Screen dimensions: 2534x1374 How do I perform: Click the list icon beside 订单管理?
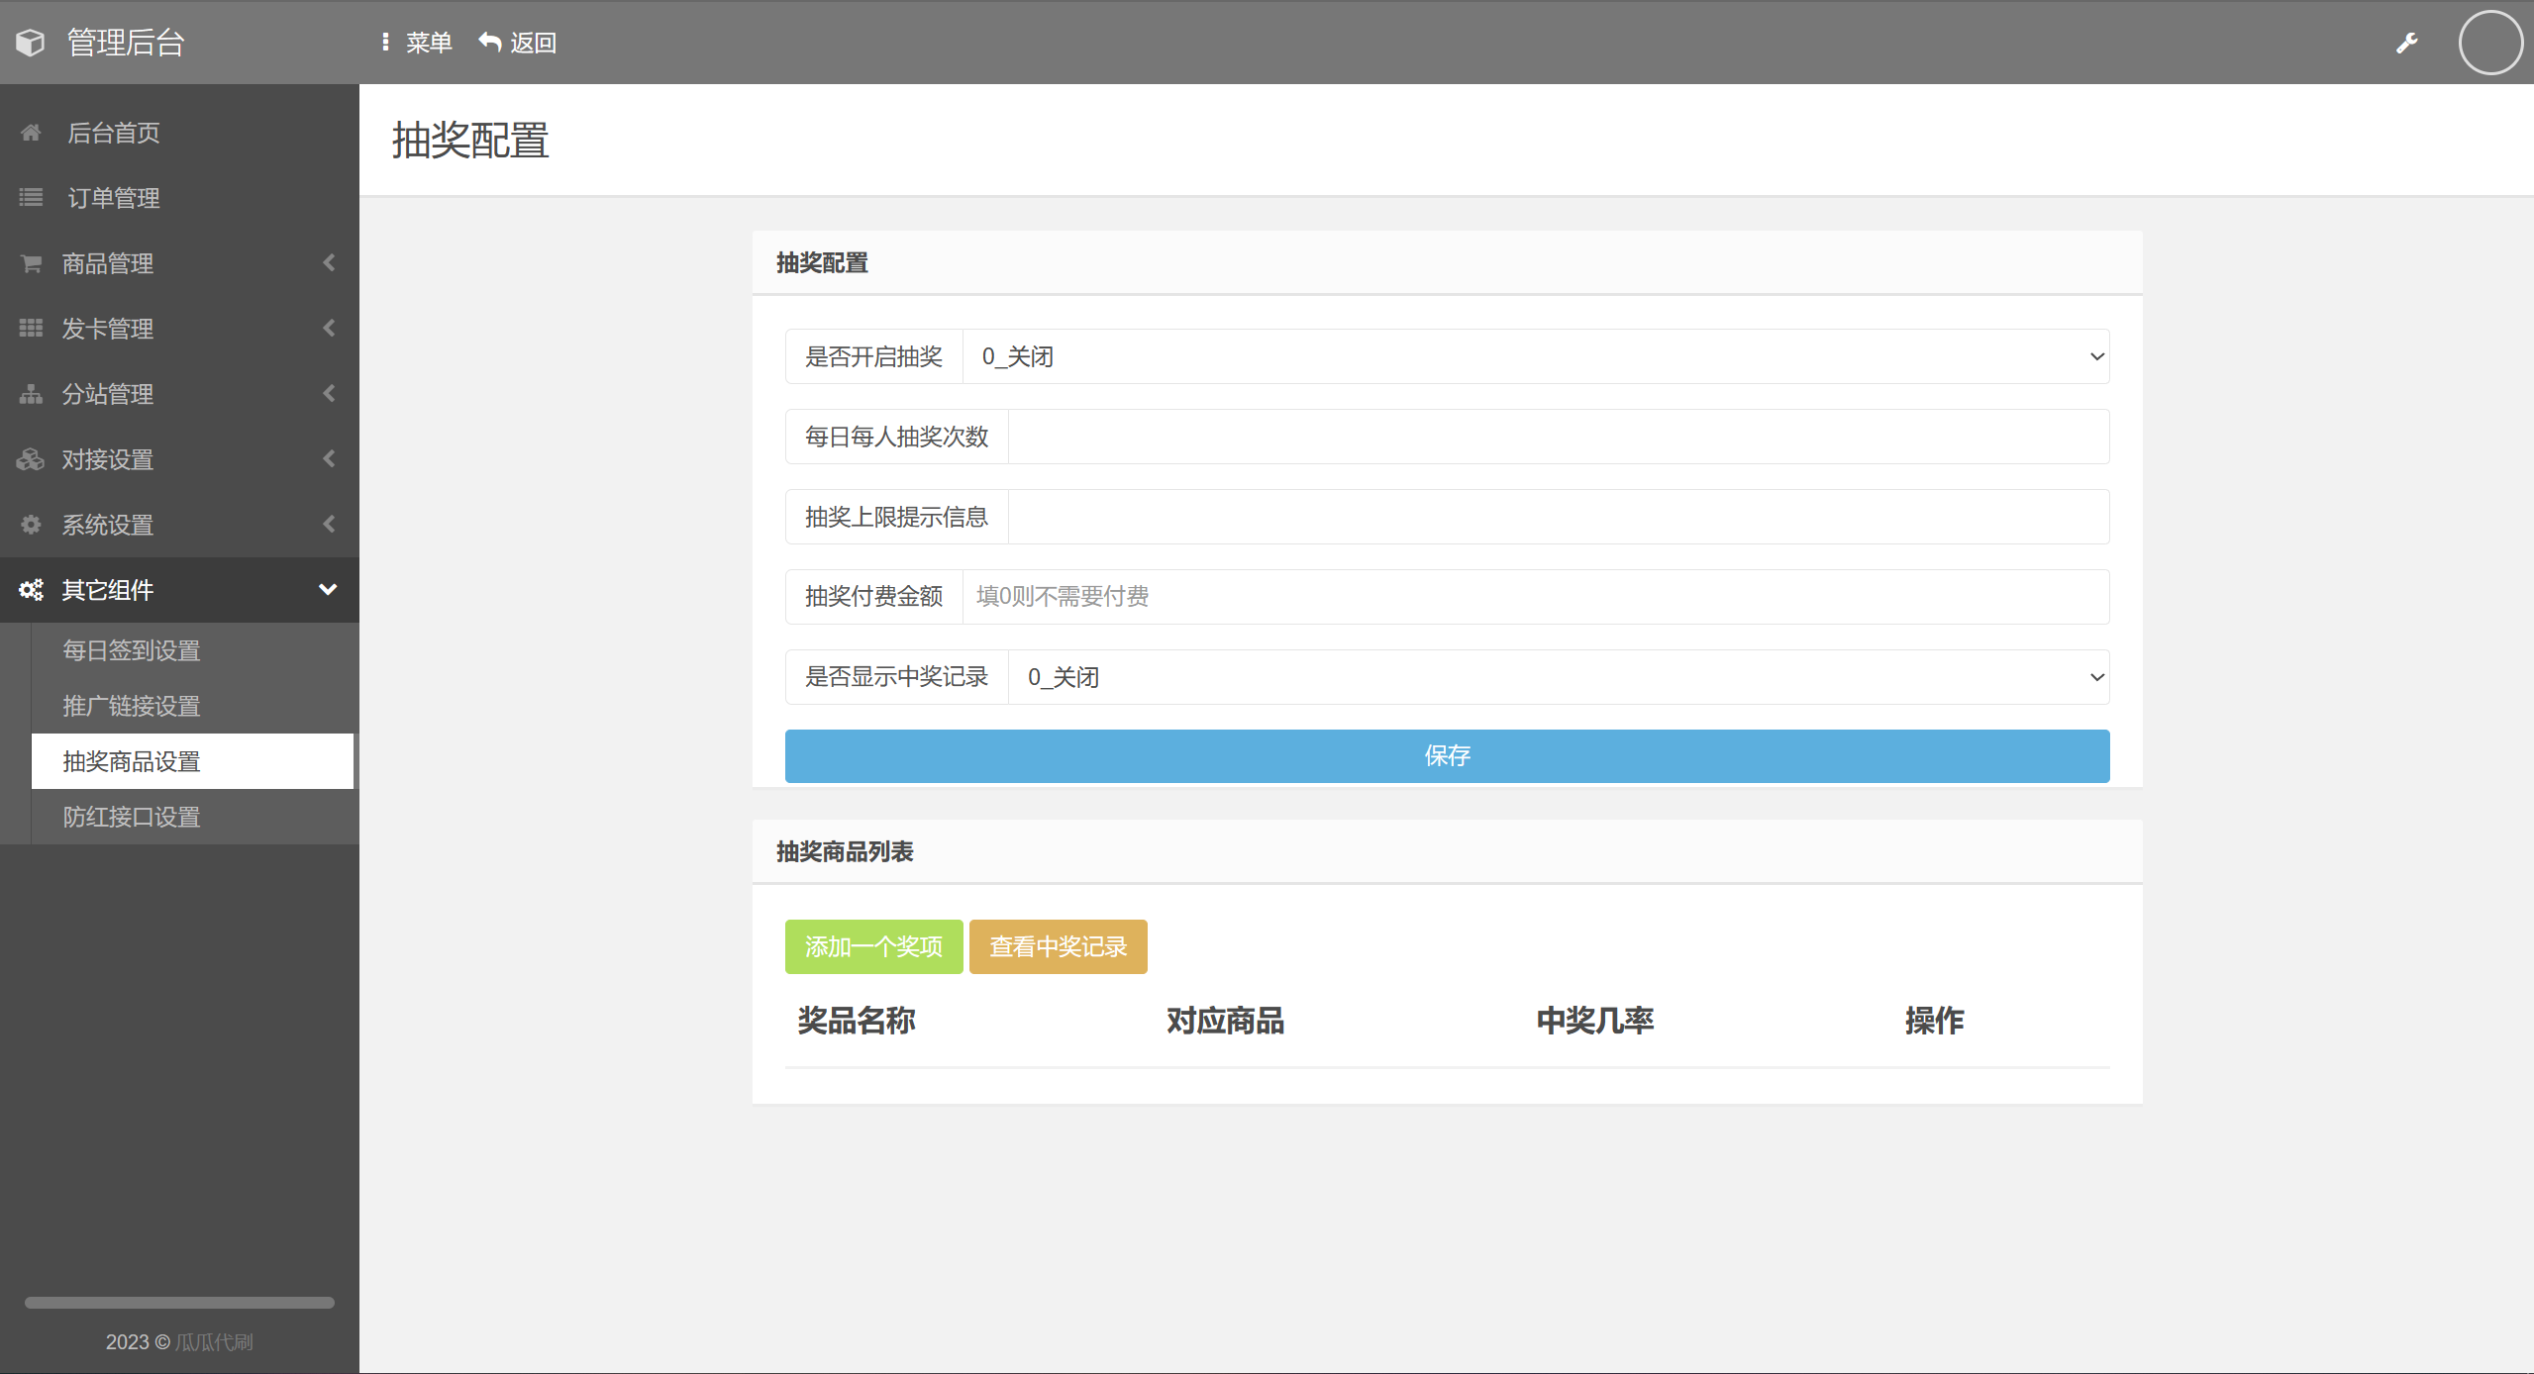pyautogui.click(x=31, y=198)
